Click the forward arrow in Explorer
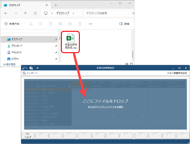 click(16, 13)
